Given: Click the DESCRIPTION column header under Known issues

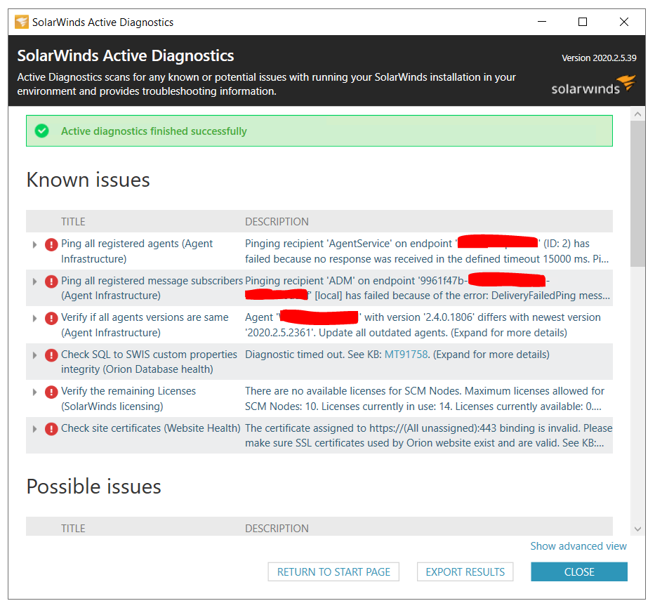Looking at the screenshot, I should click(x=277, y=221).
